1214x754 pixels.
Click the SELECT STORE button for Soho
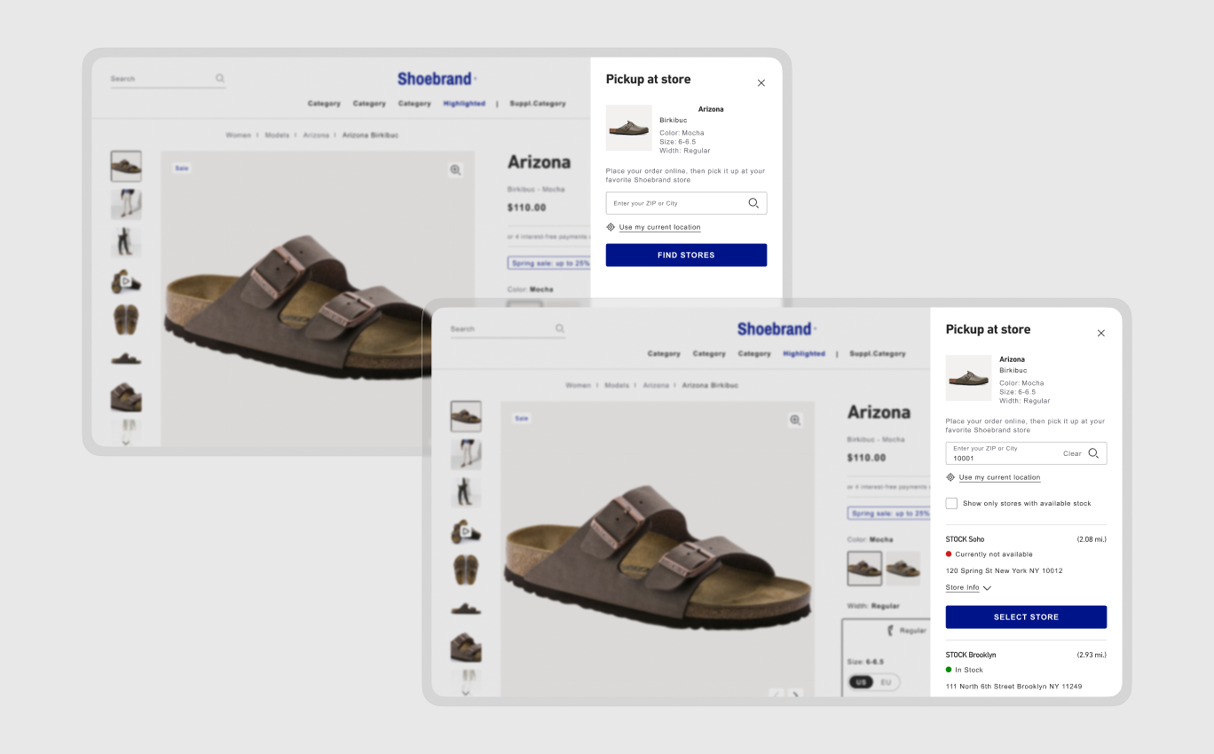pos(1026,617)
